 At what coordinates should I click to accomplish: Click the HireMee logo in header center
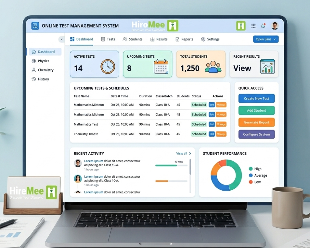click(x=155, y=26)
